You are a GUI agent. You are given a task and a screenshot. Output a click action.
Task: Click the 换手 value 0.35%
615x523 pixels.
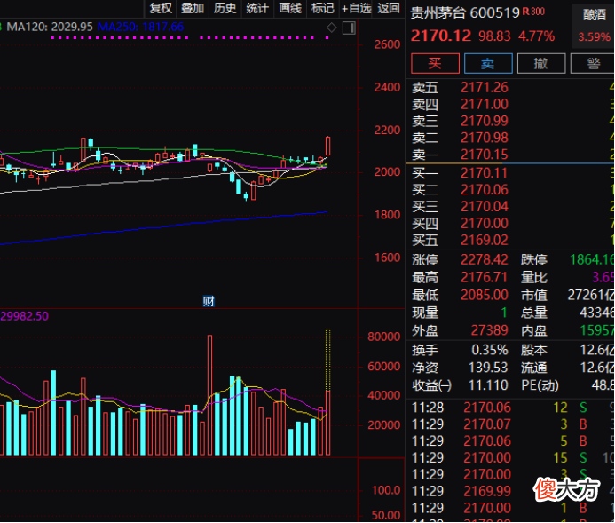tap(490, 350)
